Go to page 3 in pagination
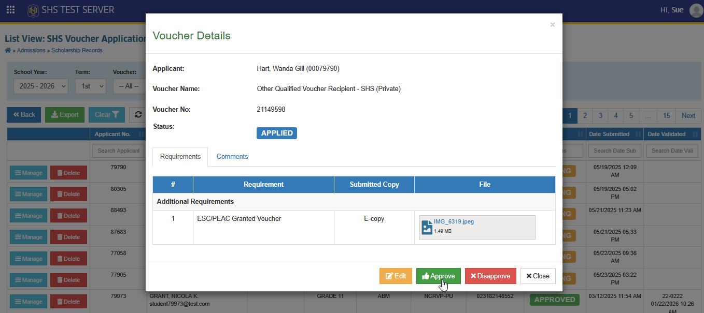Screen dimensions: 704x313 [600, 115]
